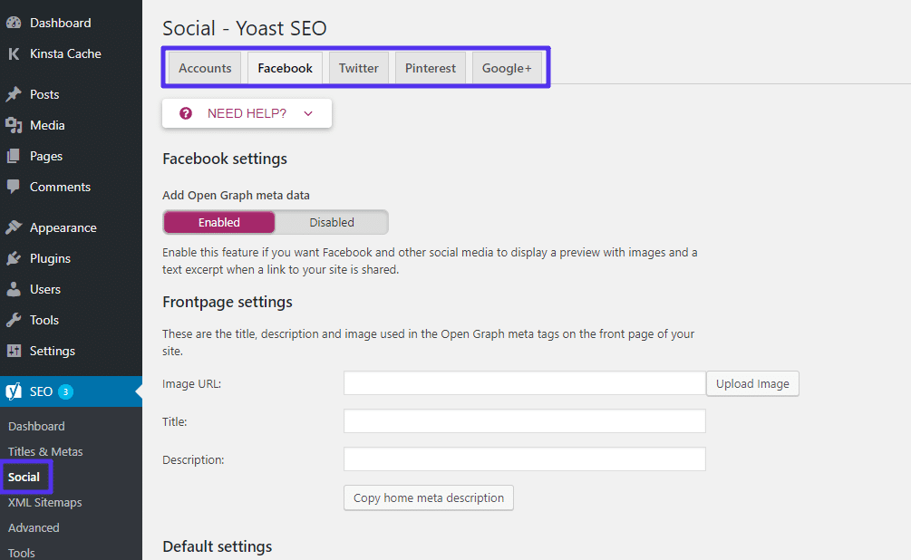The image size is (911, 560).
Task: Open the Advanced submenu link
Action: pyautogui.click(x=34, y=527)
